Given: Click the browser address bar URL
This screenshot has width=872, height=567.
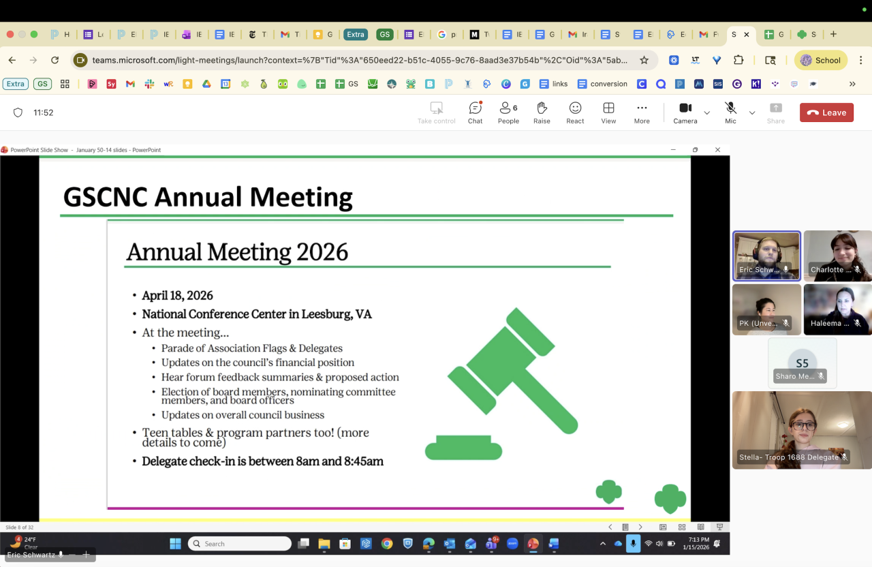Looking at the screenshot, I should click(x=360, y=60).
